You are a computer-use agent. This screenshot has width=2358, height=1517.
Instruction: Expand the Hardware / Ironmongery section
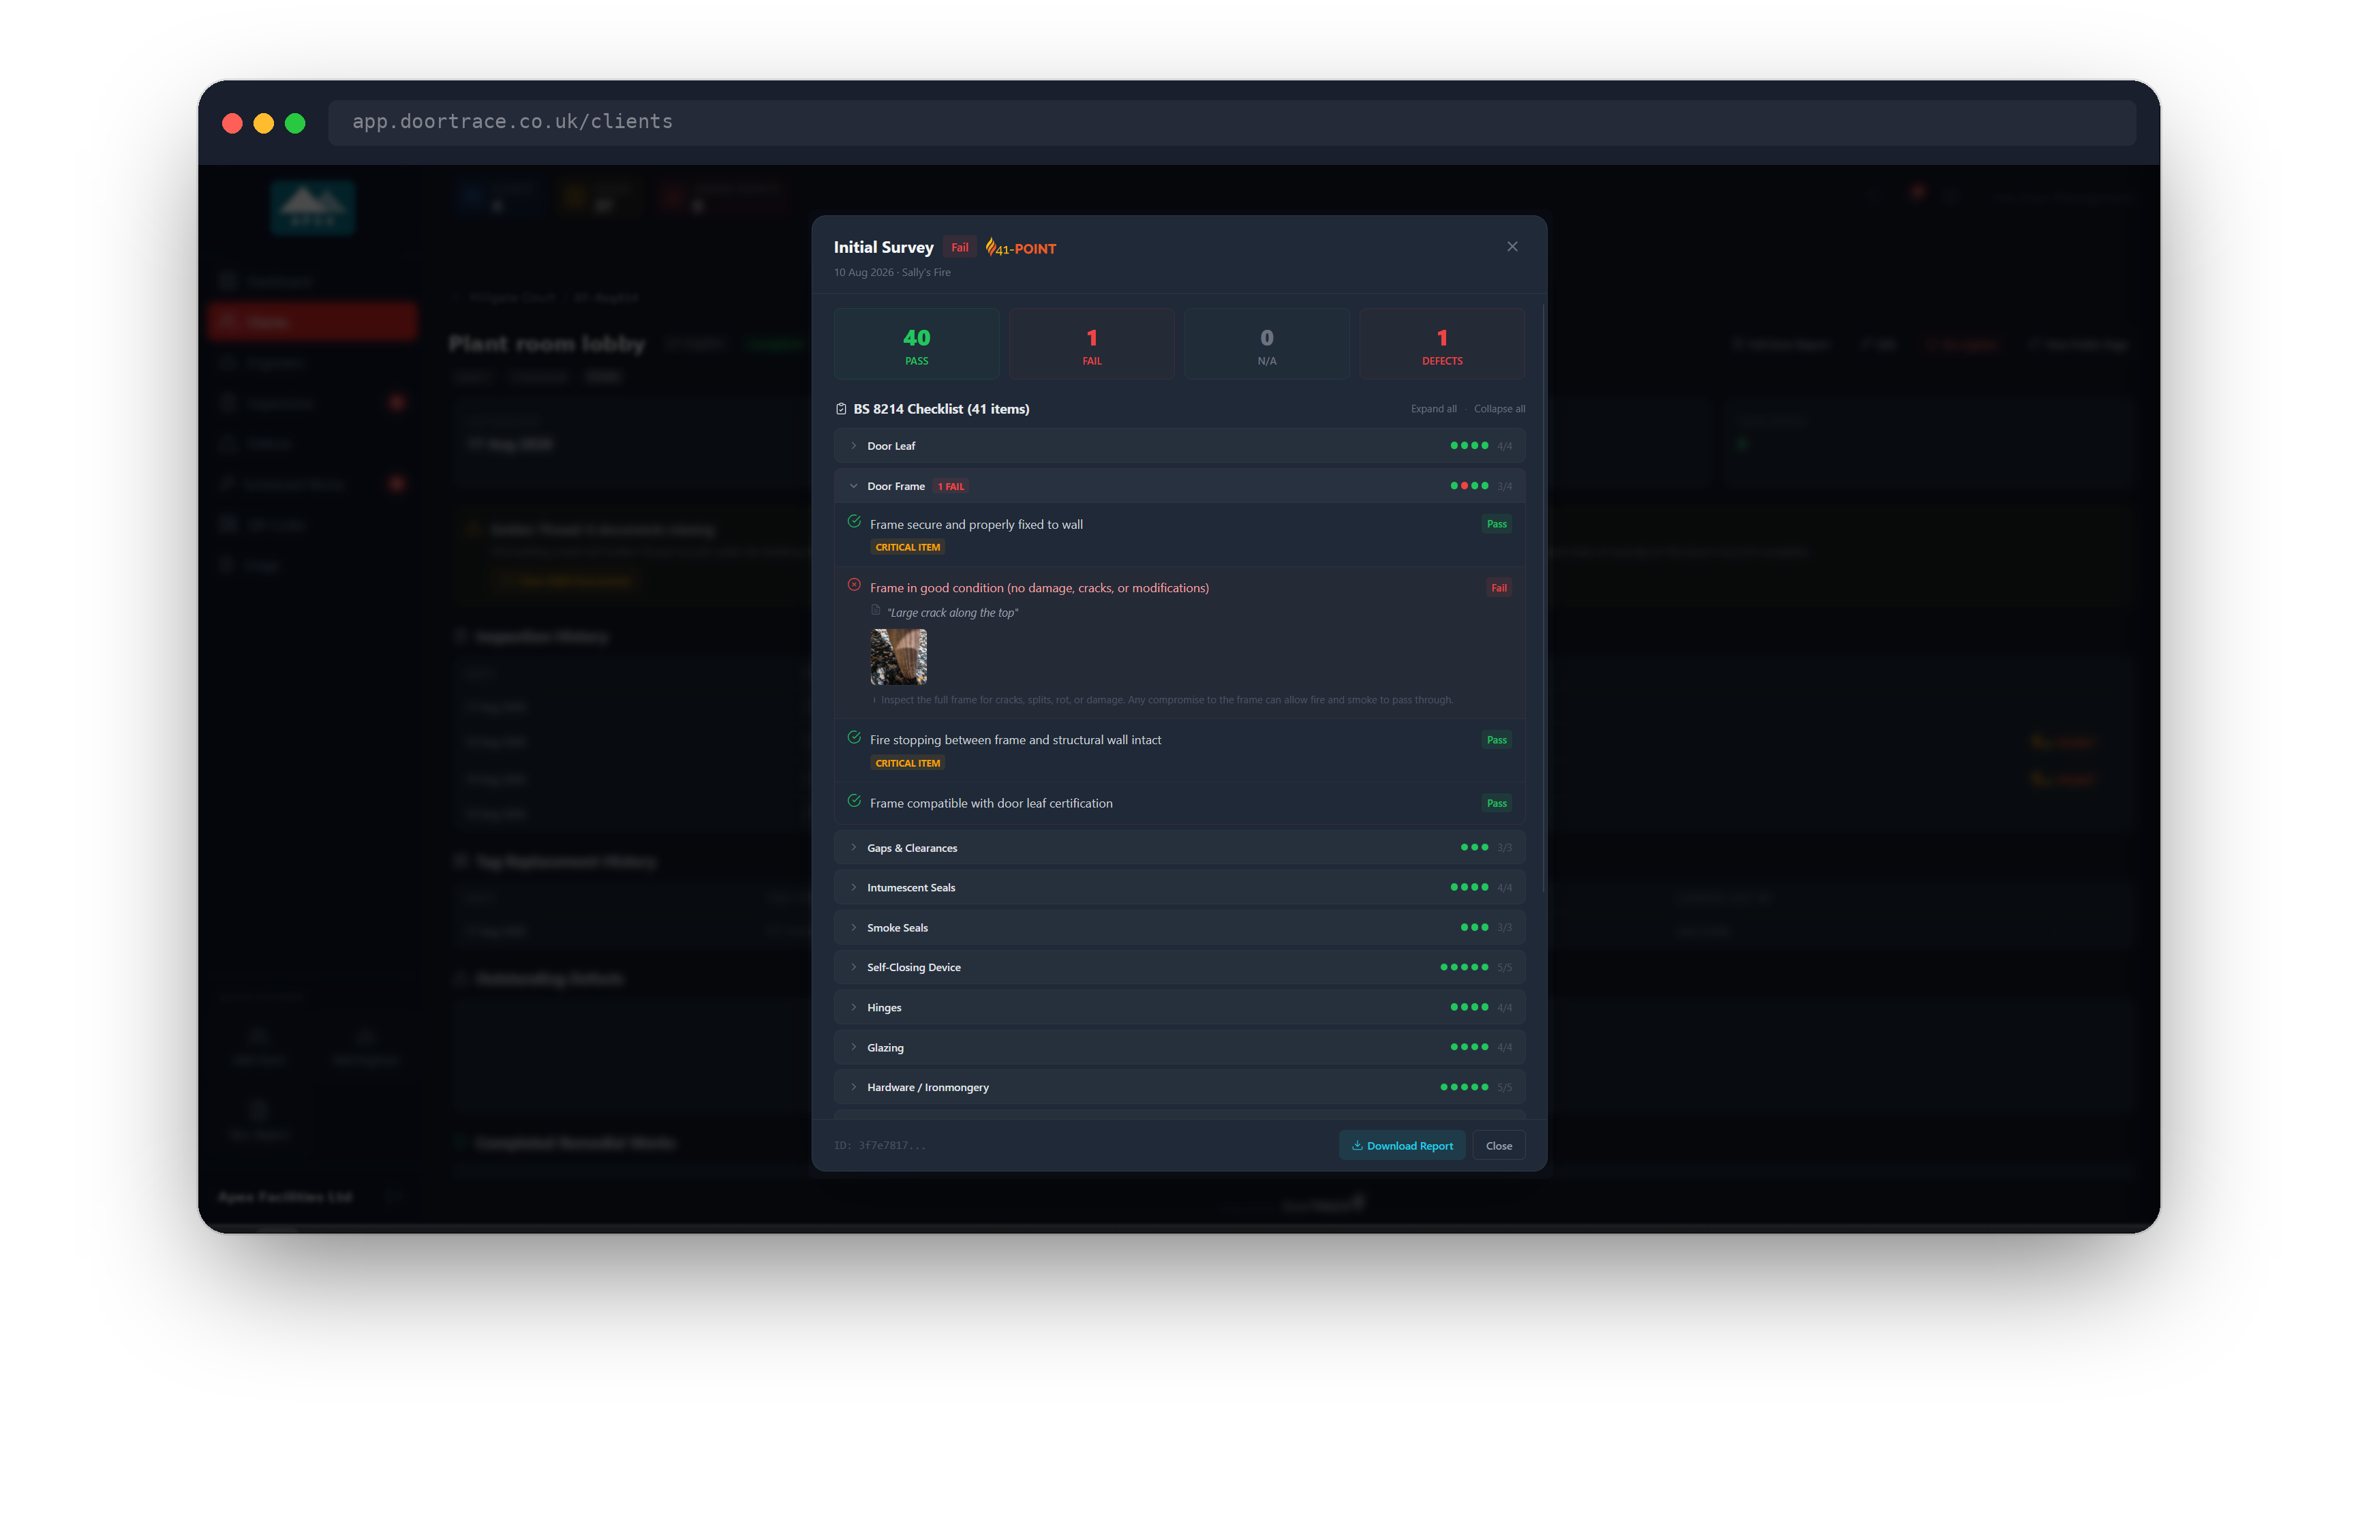(x=1179, y=1088)
